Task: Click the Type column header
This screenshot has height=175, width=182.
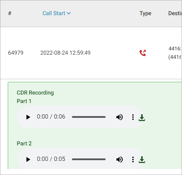Action: [145, 13]
